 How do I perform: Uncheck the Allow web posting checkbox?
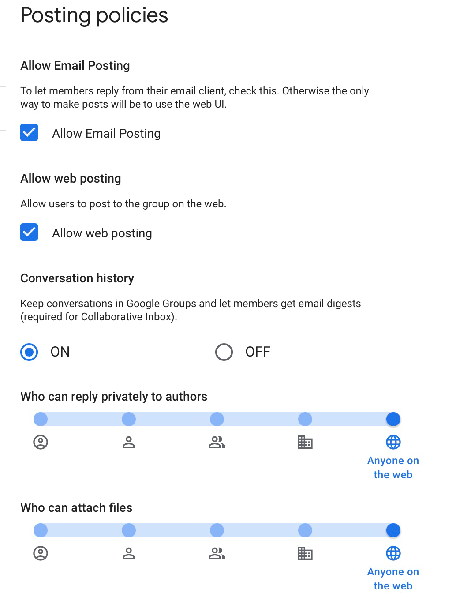(29, 233)
